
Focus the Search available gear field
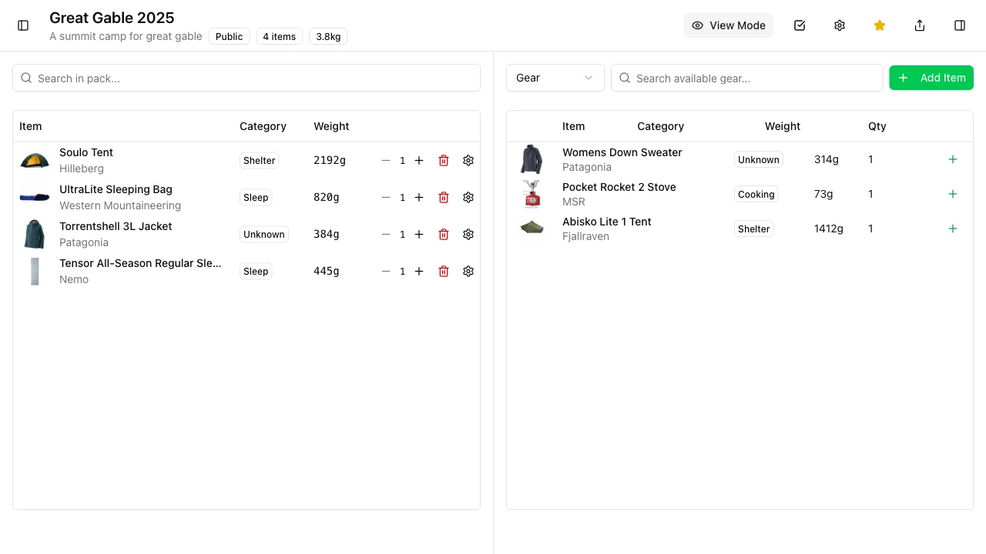pos(747,78)
